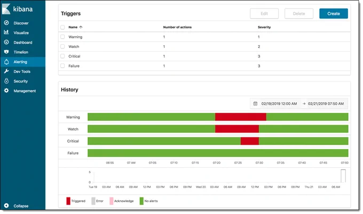Click the Kibana logo icon
The width and height of the screenshot is (363, 214).
pyautogui.click(x=6, y=9)
